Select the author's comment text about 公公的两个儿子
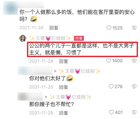Viewport: 140px width, 119px height. (x=82, y=49)
